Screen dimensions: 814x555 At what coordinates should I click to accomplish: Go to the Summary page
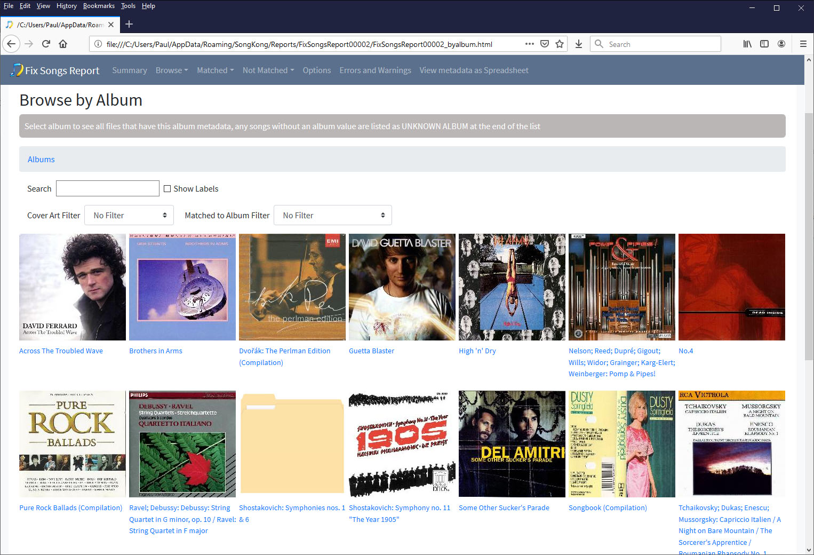(x=130, y=70)
